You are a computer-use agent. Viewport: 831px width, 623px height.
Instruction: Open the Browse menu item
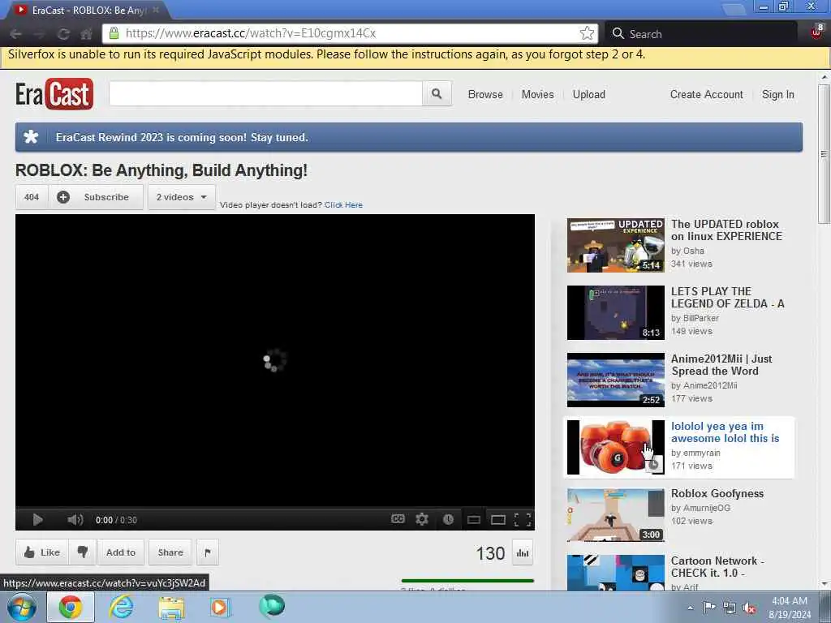(x=485, y=94)
